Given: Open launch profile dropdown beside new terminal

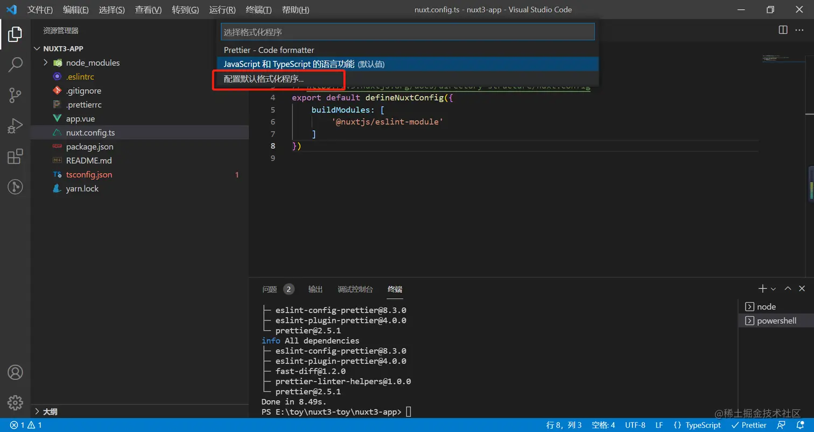Looking at the screenshot, I should coord(774,289).
